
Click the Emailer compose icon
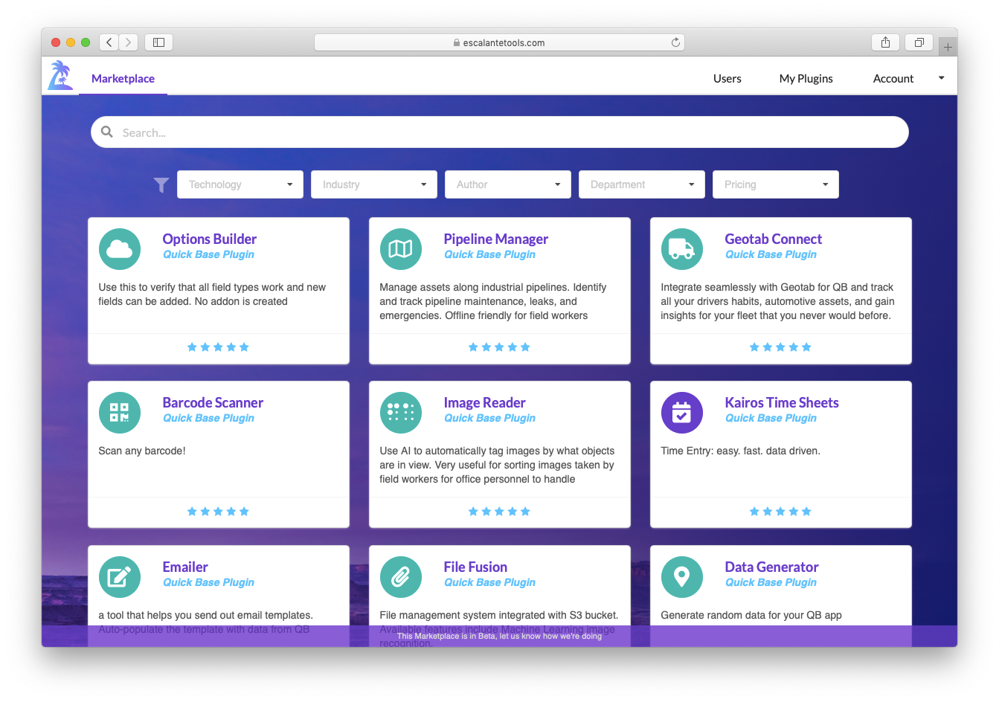(120, 577)
